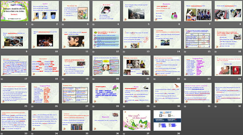This screenshot has width=243, height=135.
Task: Click the animation star below slide 26
Action: (x=32, y=106)
